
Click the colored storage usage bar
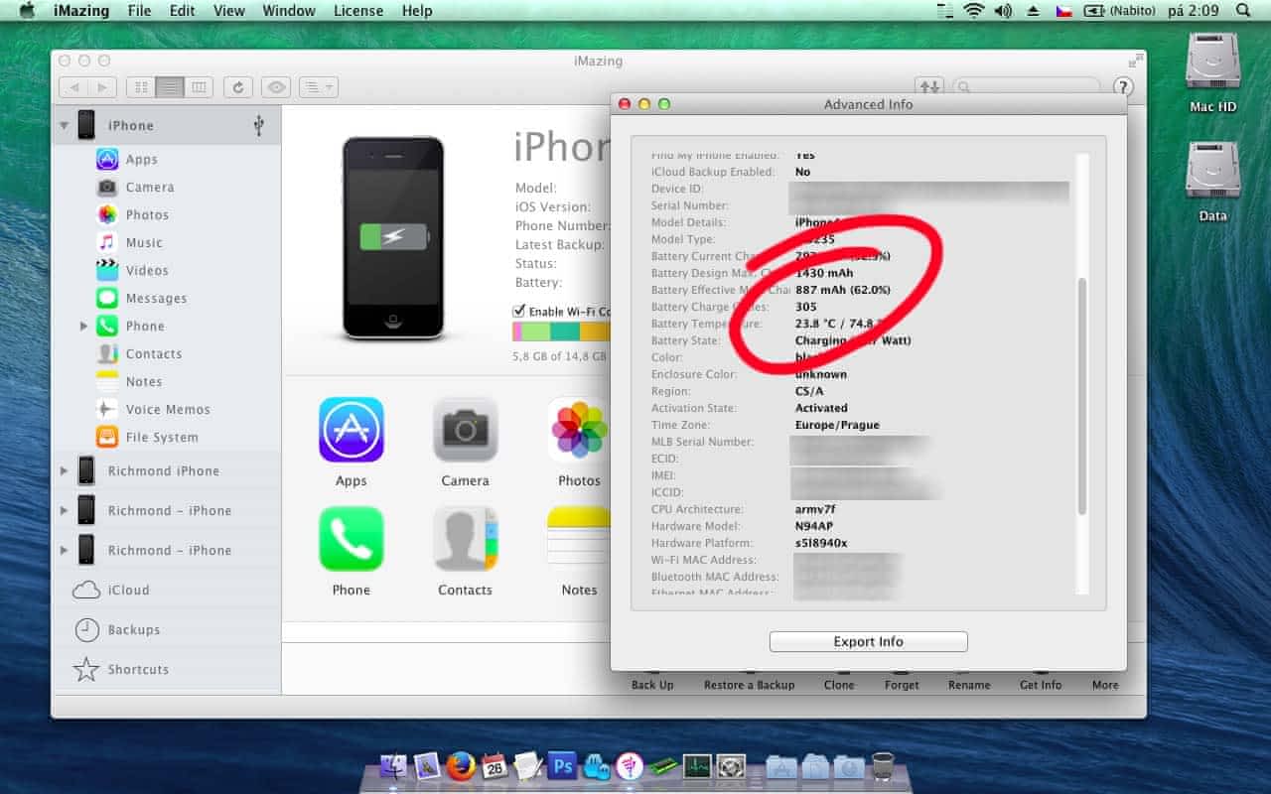[x=561, y=331]
